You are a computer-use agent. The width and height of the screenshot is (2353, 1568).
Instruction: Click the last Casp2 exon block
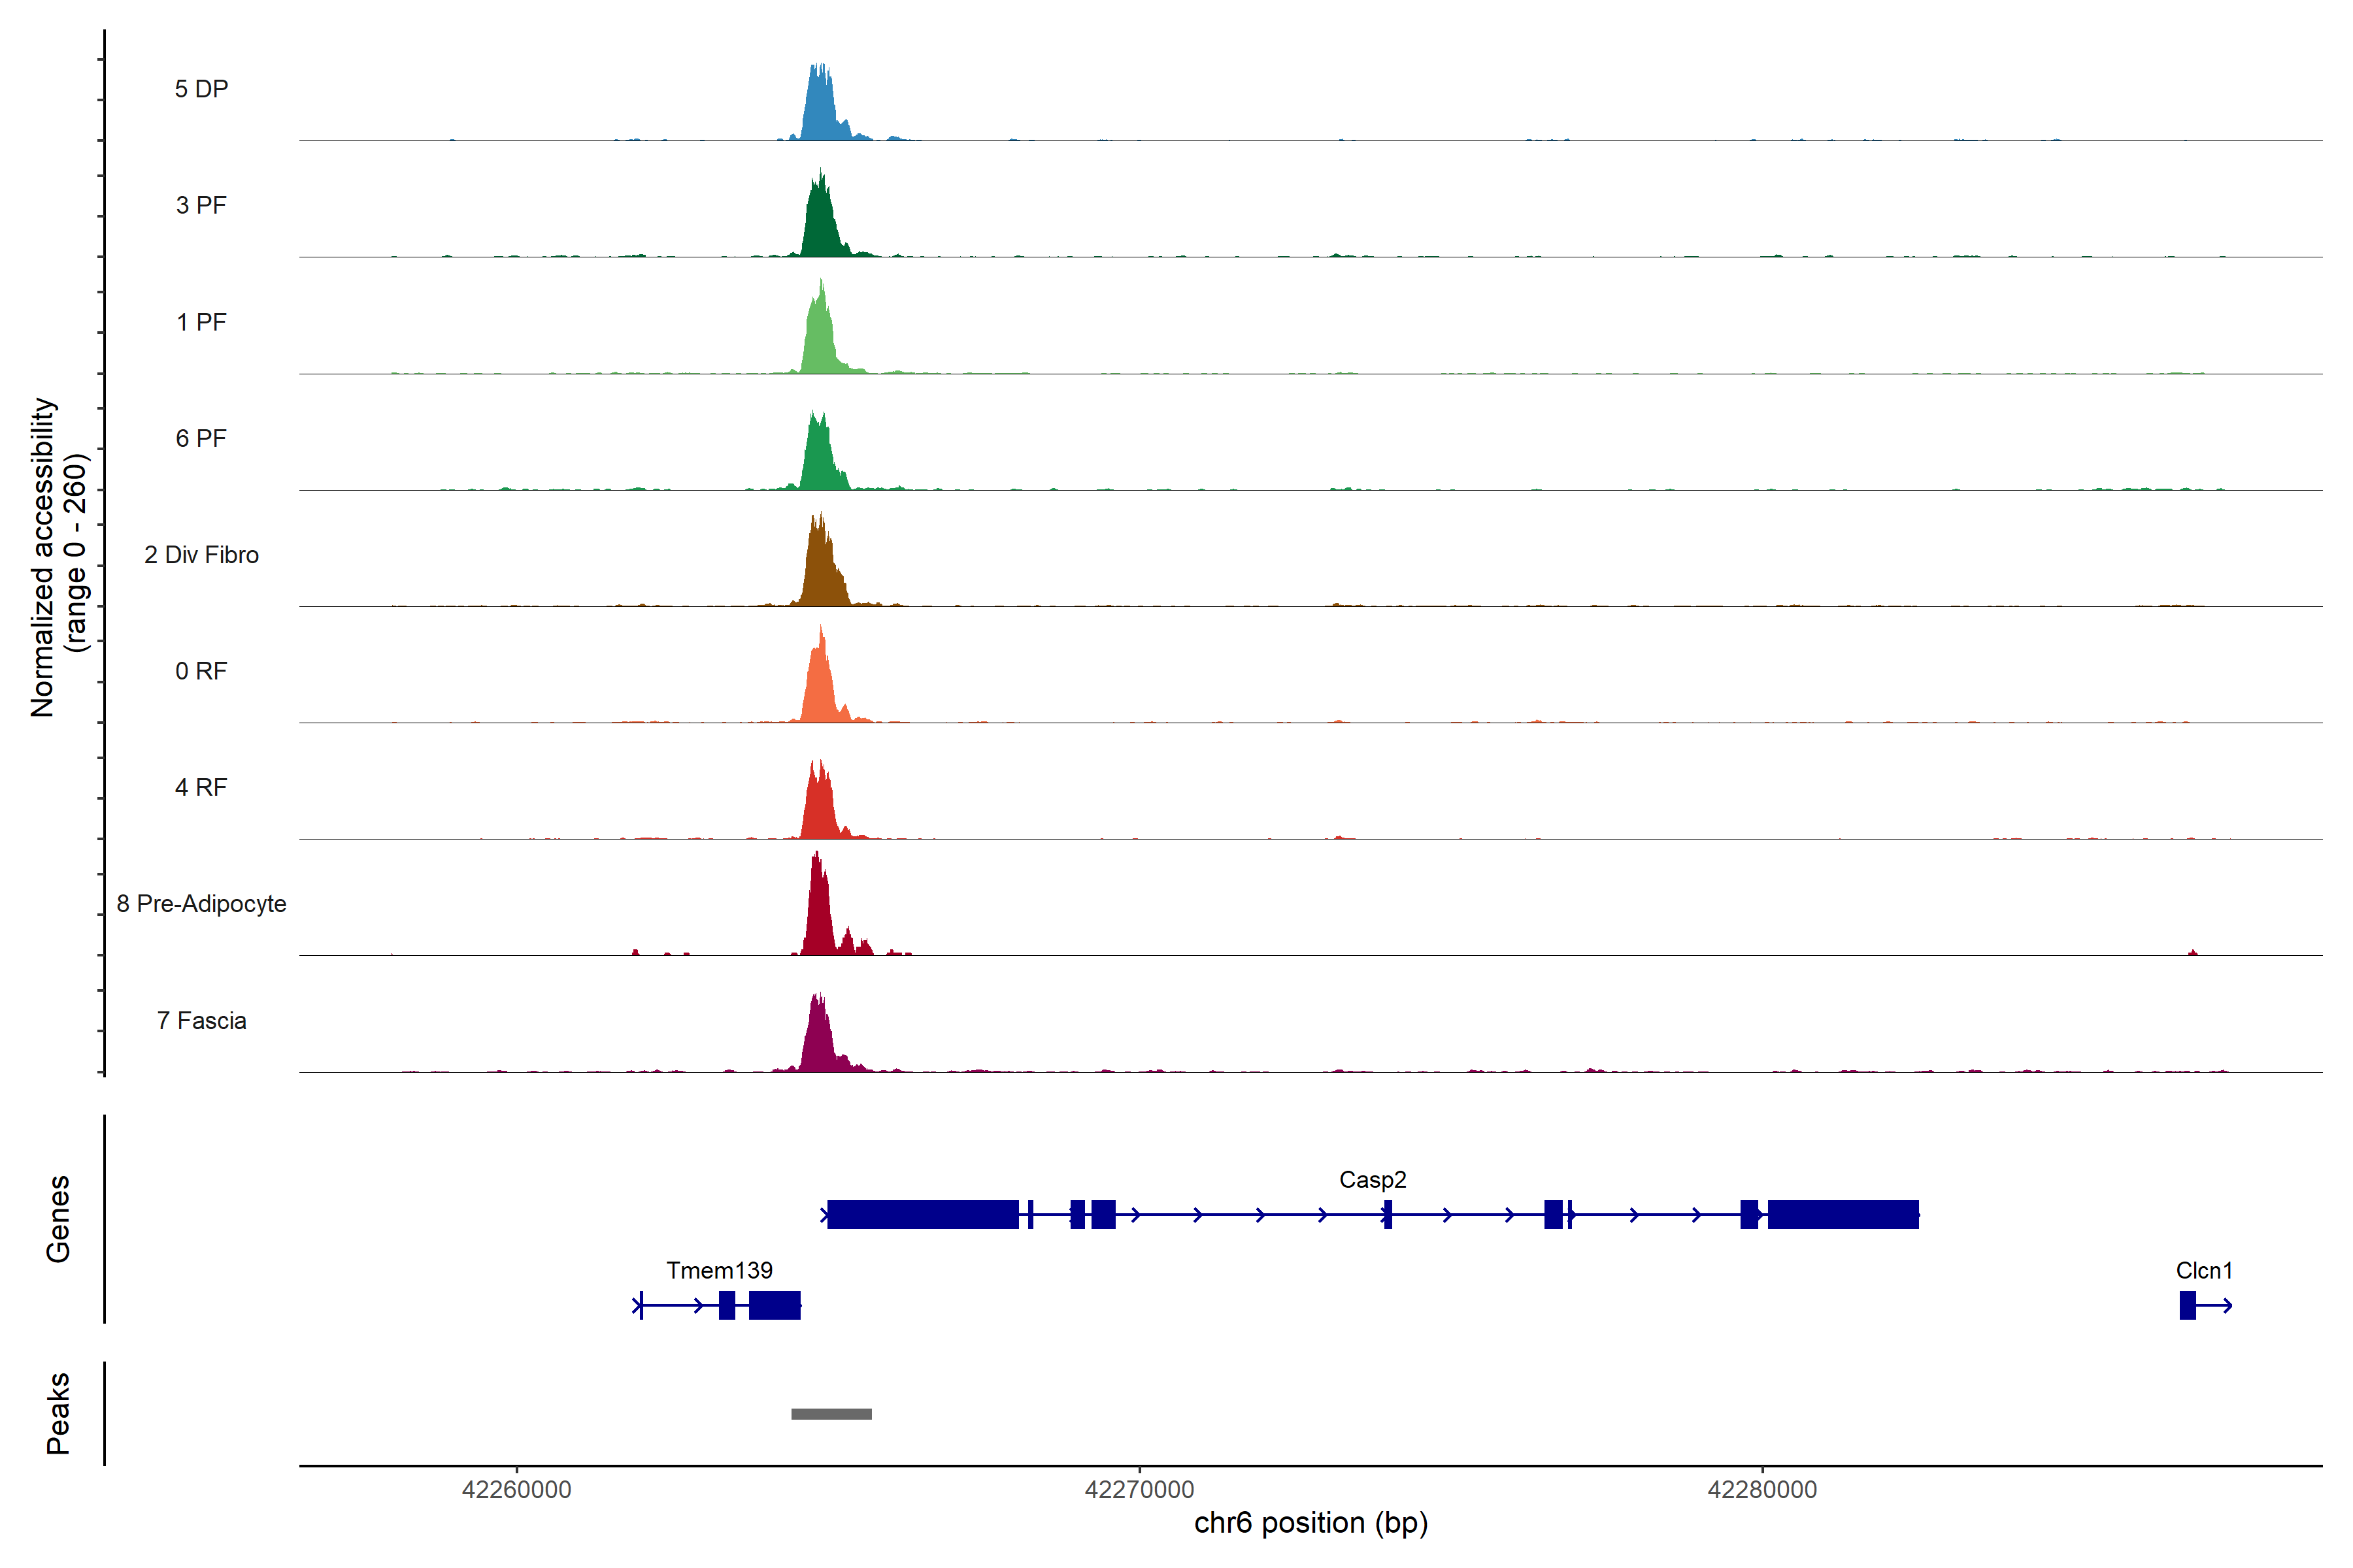coord(1843,1214)
